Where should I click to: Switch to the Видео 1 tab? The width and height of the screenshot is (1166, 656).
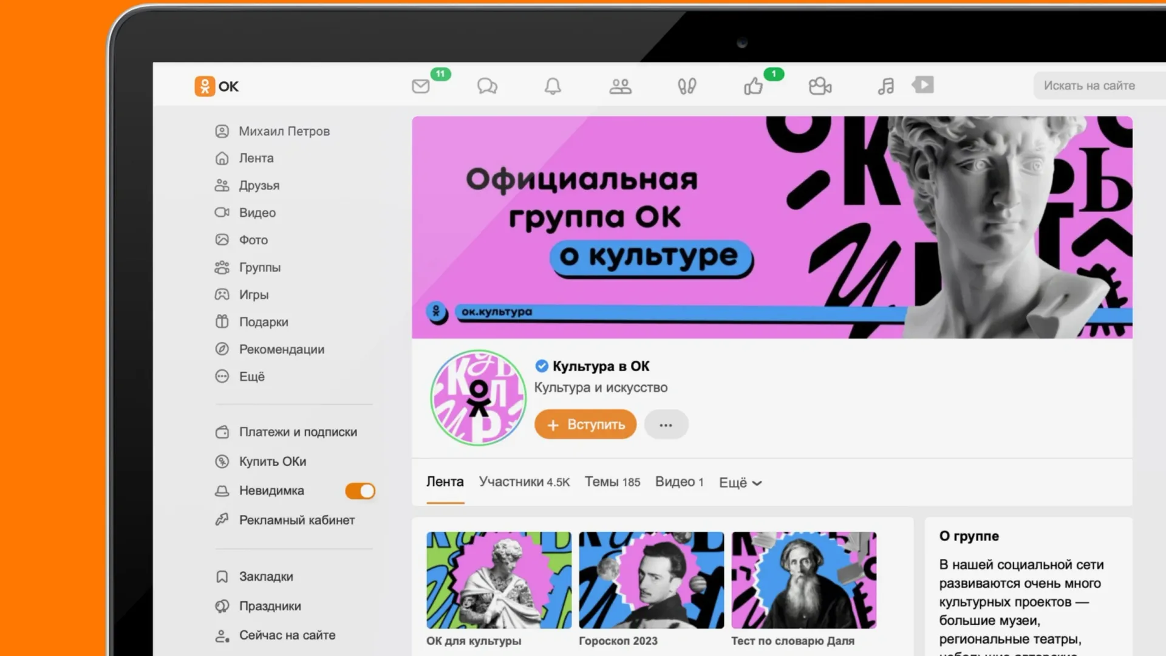pos(680,482)
